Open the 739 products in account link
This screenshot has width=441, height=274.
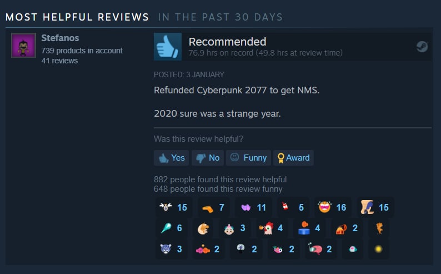(82, 51)
